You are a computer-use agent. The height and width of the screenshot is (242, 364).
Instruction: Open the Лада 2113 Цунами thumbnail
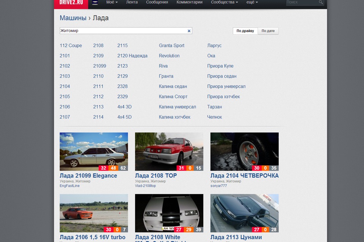(245, 213)
